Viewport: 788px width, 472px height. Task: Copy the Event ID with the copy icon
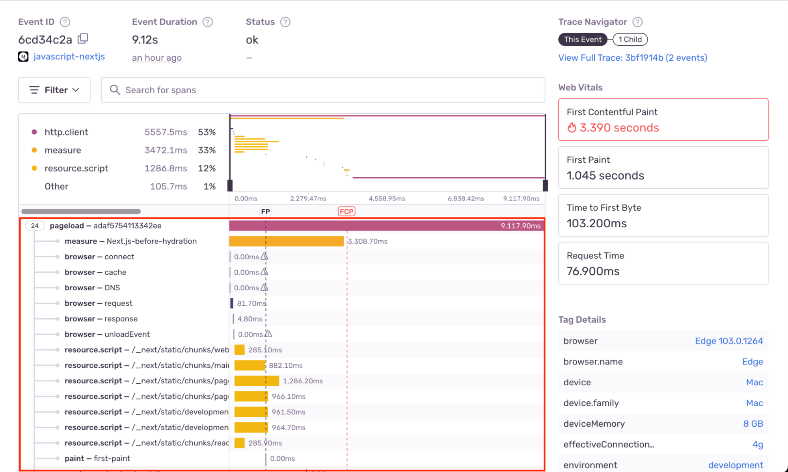[x=83, y=39]
